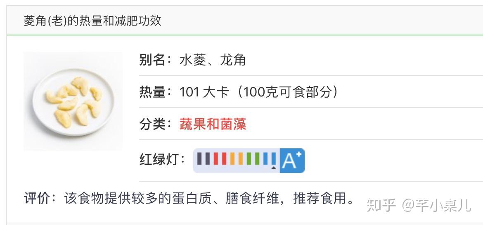The height and width of the screenshot is (225, 483).
Task: Click the last blue bar above the triangle
Action: point(274,159)
